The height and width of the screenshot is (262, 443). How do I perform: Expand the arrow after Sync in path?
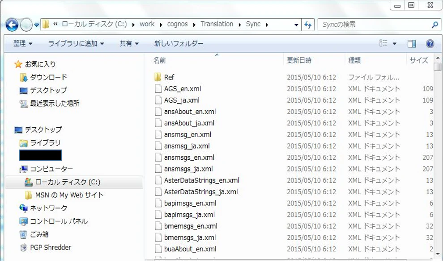click(x=266, y=25)
